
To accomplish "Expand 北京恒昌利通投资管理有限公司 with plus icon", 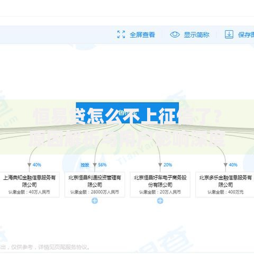I will click(x=95, y=201).
